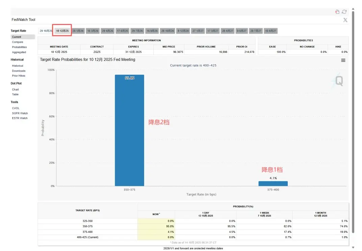Select the 10 12月25 meeting tab
This screenshot has height=251, width=362.
pos(62,31)
